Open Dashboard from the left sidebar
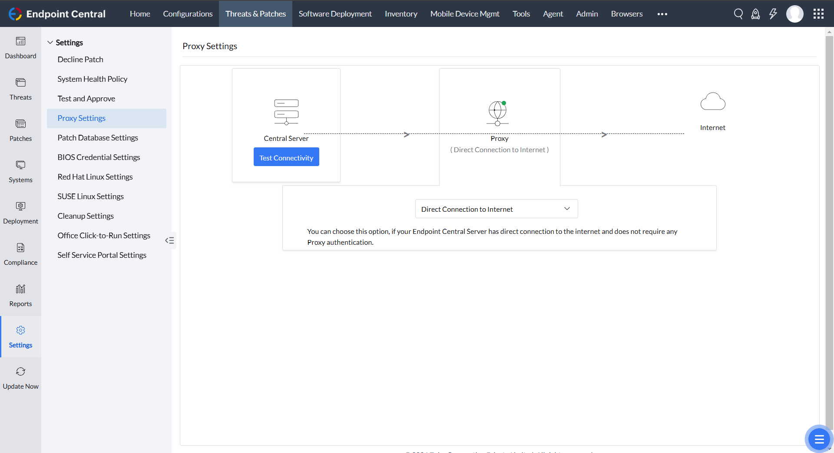Image resolution: width=834 pixels, height=453 pixels. coord(20,48)
